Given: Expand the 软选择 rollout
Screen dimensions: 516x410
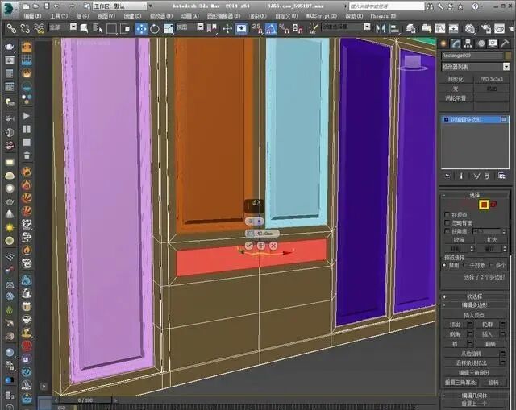Looking at the screenshot, I should click(475, 296).
